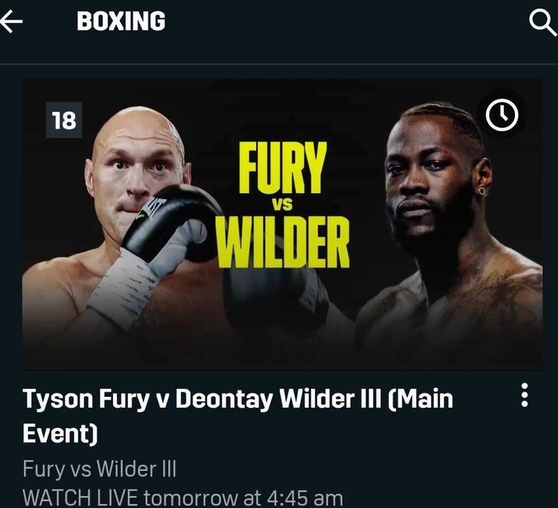Tap the Fury vs Wilder III subtitle
Screen dimensions: 558x508
click(100, 469)
